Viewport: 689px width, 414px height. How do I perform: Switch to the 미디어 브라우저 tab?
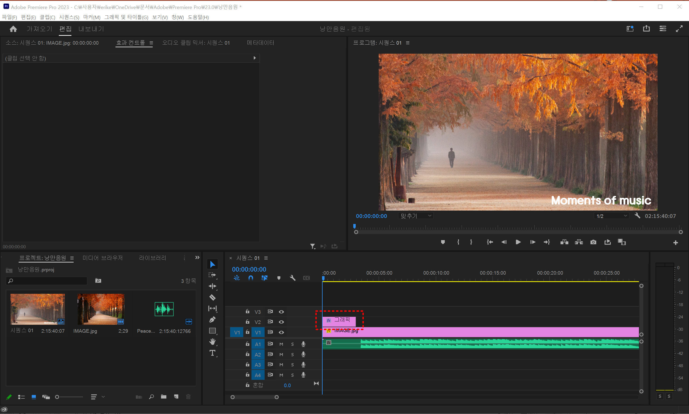tap(103, 258)
